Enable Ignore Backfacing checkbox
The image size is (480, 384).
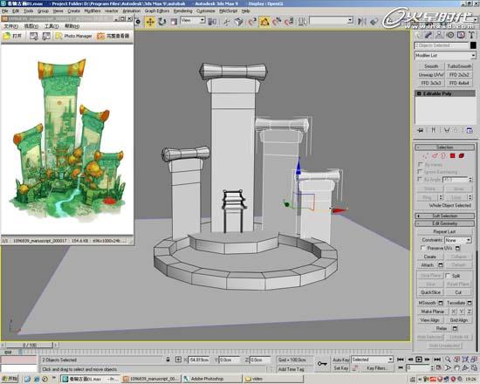(421, 172)
